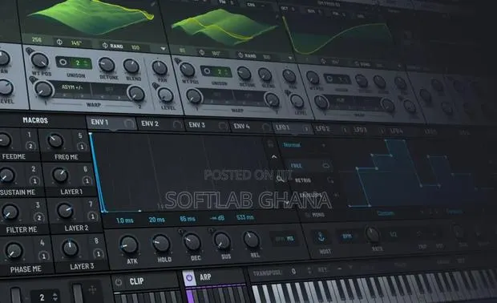Click the lock icon beside the envelope graph
The height and width of the screenshot is (303, 497).
[270, 144]
